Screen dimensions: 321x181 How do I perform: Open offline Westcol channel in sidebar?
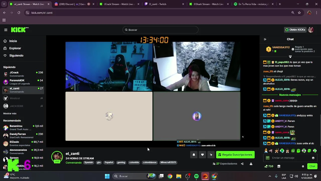click(23, 98)
